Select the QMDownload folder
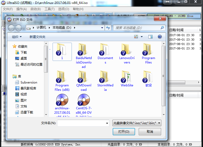 point(84,81)
